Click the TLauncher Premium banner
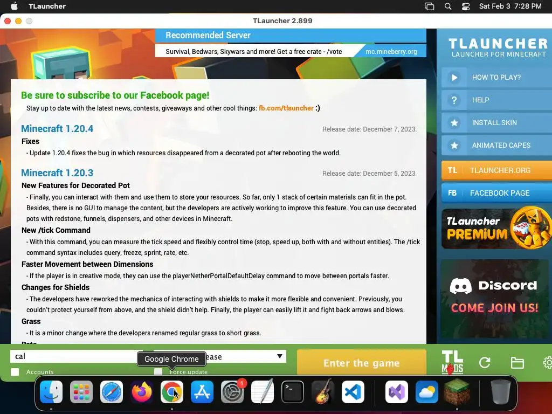This screenshot has height=414, width=552. point(496,228)
